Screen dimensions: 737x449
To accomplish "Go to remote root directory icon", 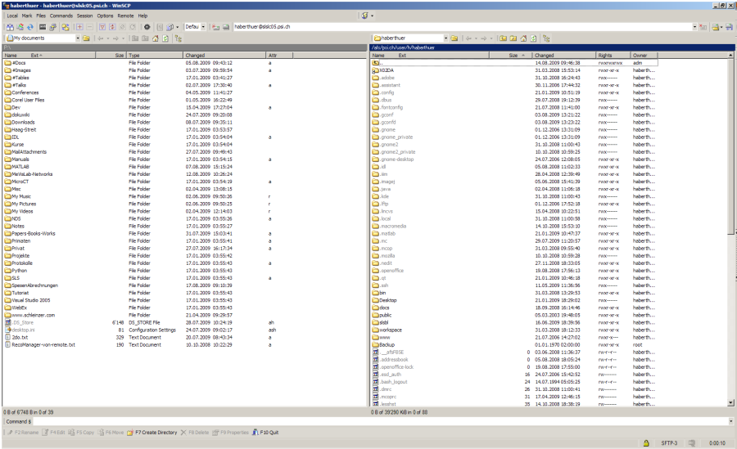I will point(513,38).
